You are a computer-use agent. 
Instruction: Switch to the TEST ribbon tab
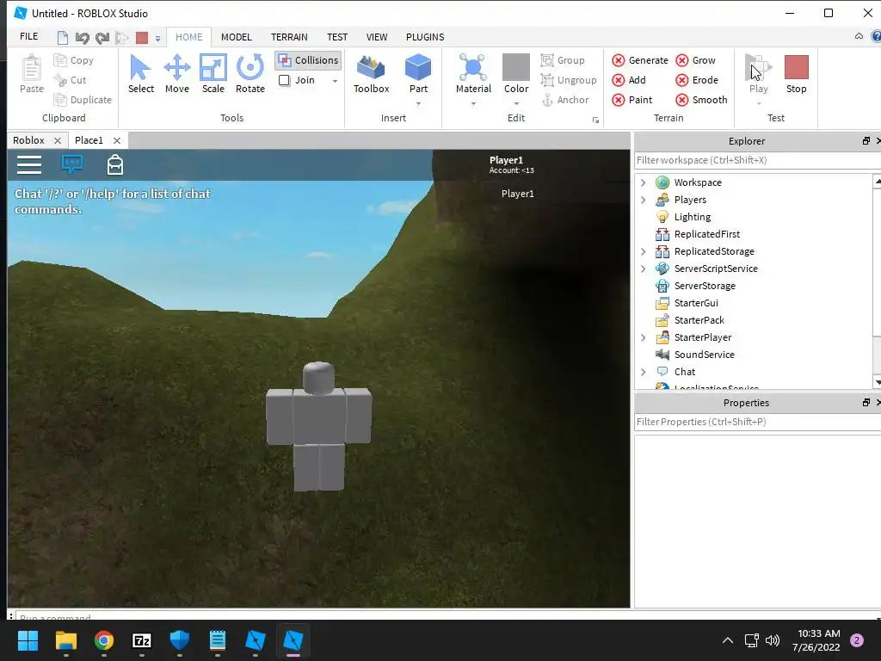point(337,37)
